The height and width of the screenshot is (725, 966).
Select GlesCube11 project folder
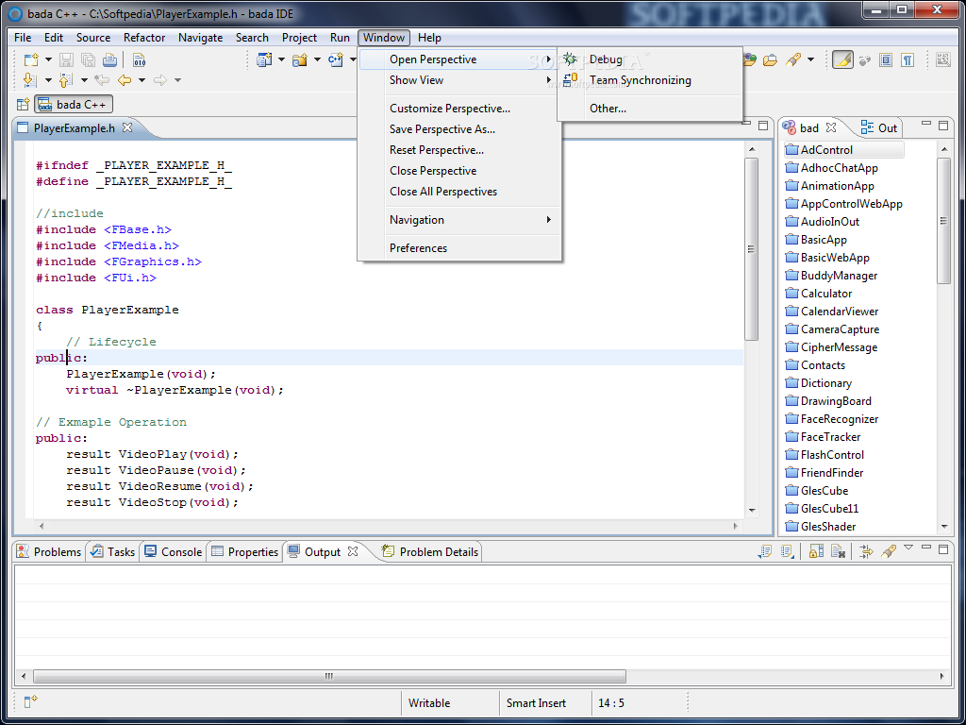(822, 509)
